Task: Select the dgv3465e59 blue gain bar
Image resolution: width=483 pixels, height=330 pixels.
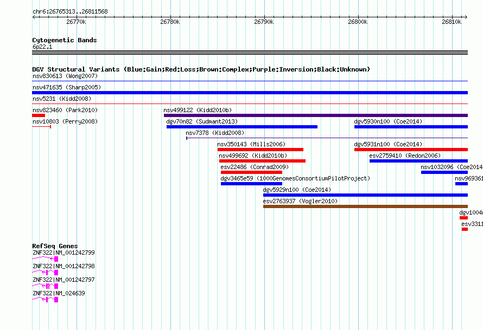Action: 251,184
